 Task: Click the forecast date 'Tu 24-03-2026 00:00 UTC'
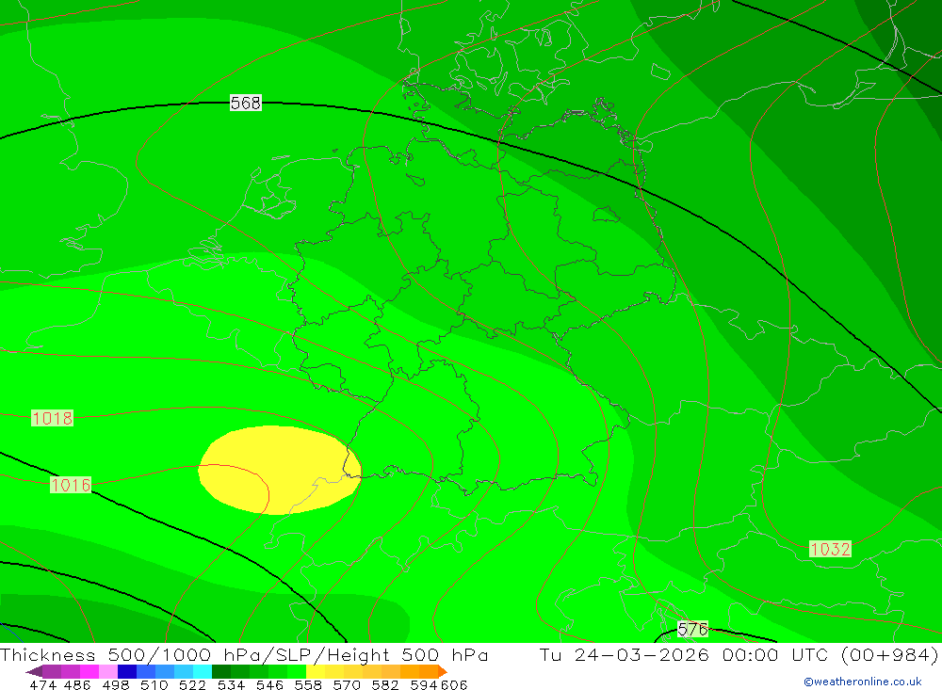pos(685,654)
